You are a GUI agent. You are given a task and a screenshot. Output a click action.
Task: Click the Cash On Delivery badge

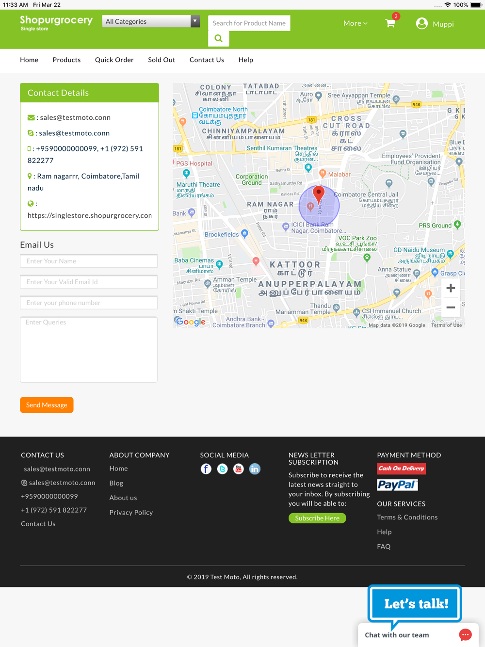[x=402, y=469]
